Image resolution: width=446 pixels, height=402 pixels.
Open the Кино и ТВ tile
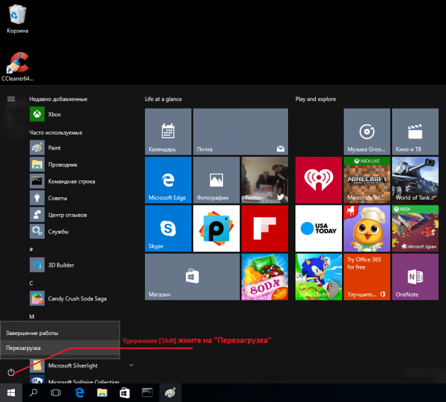pos(415,132)
